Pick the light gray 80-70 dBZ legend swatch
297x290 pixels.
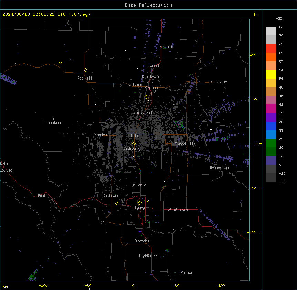[271, 31]
